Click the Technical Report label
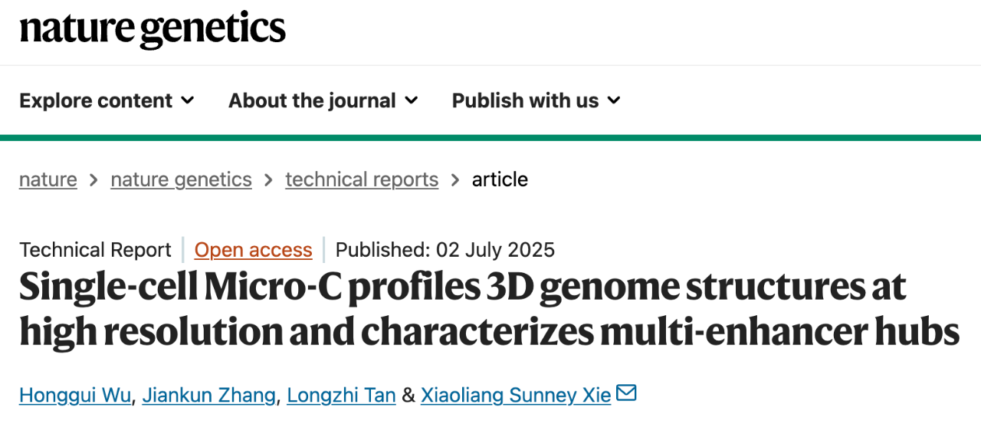 click(x=95, y=250)
